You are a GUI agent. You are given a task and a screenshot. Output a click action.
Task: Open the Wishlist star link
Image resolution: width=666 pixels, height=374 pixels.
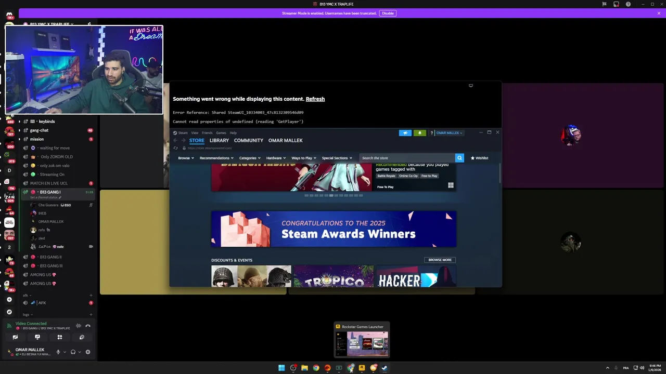tap(479, 158)
